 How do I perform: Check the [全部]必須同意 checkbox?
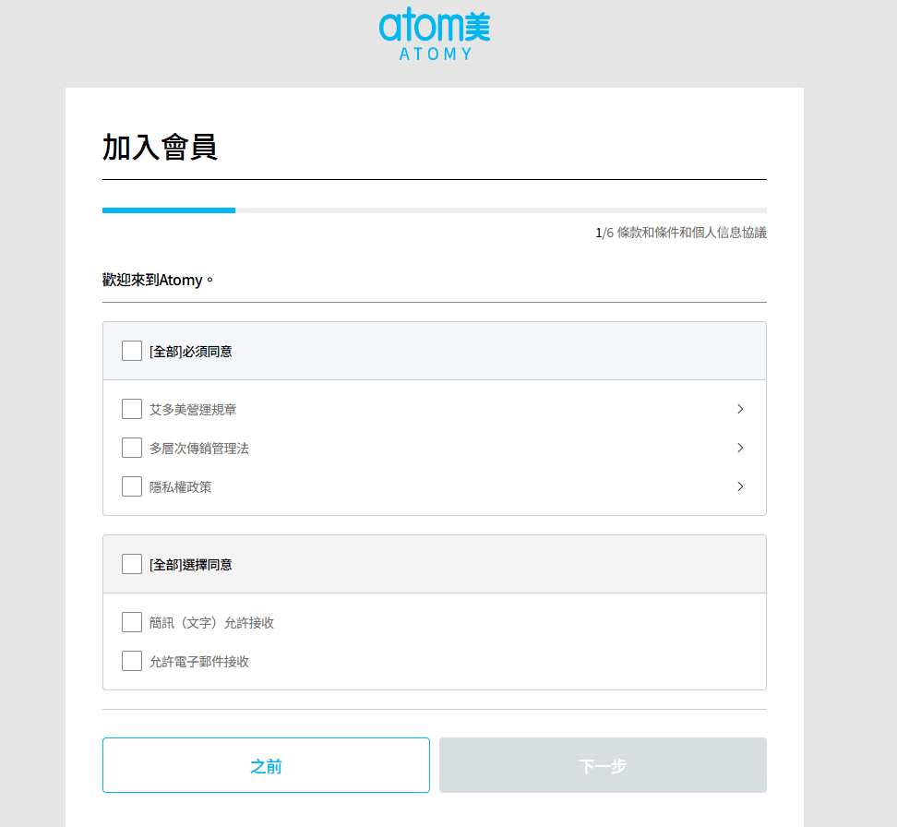click(132, 351)
